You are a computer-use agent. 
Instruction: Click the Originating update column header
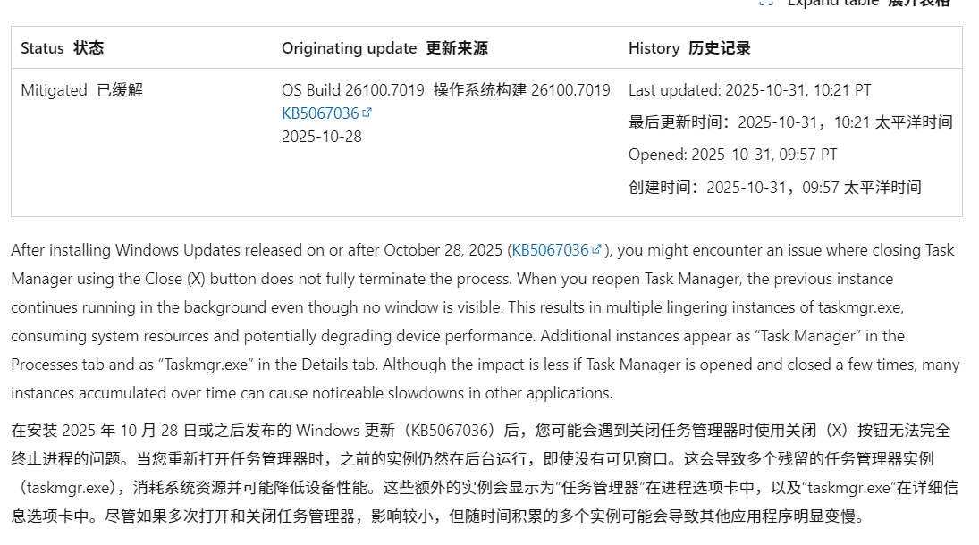349,48
